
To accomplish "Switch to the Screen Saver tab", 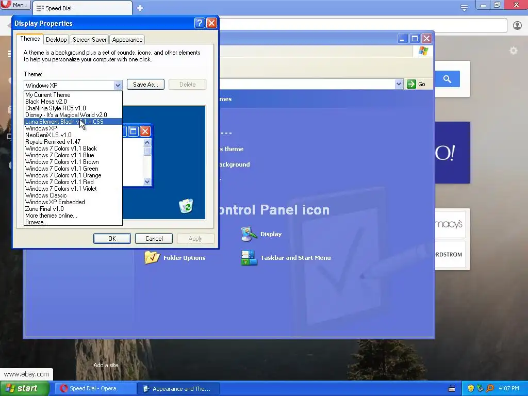I will point(90,39).
